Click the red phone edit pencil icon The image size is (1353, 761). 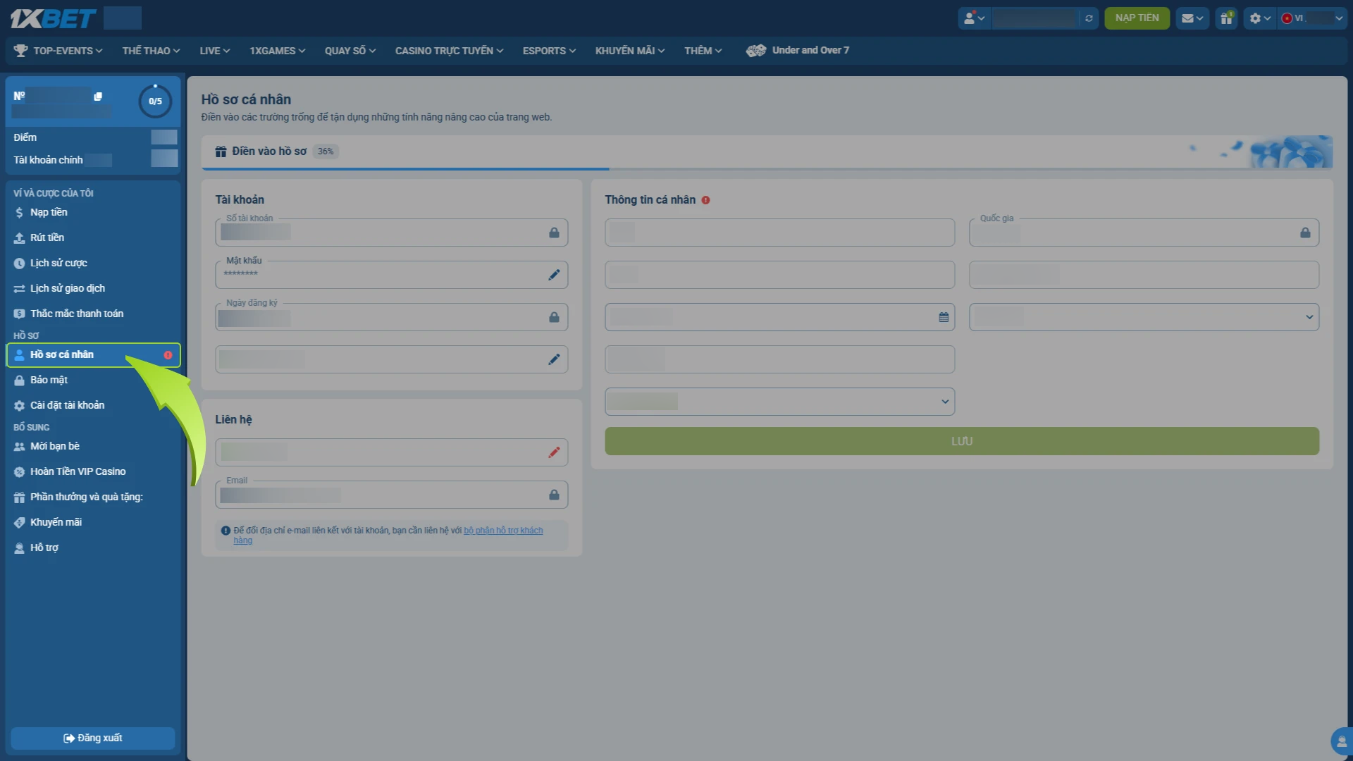pos(554,452)
